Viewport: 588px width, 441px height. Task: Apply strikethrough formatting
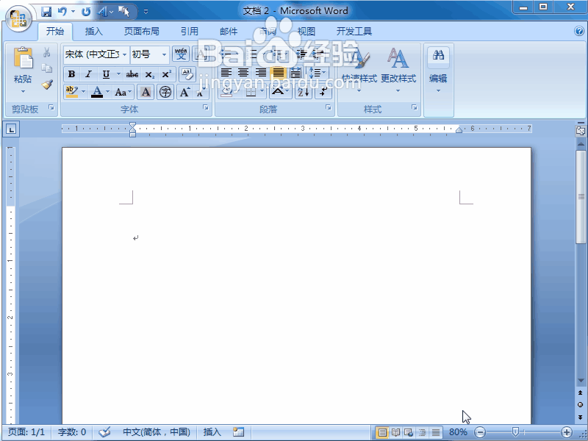(x=132, y=73)
